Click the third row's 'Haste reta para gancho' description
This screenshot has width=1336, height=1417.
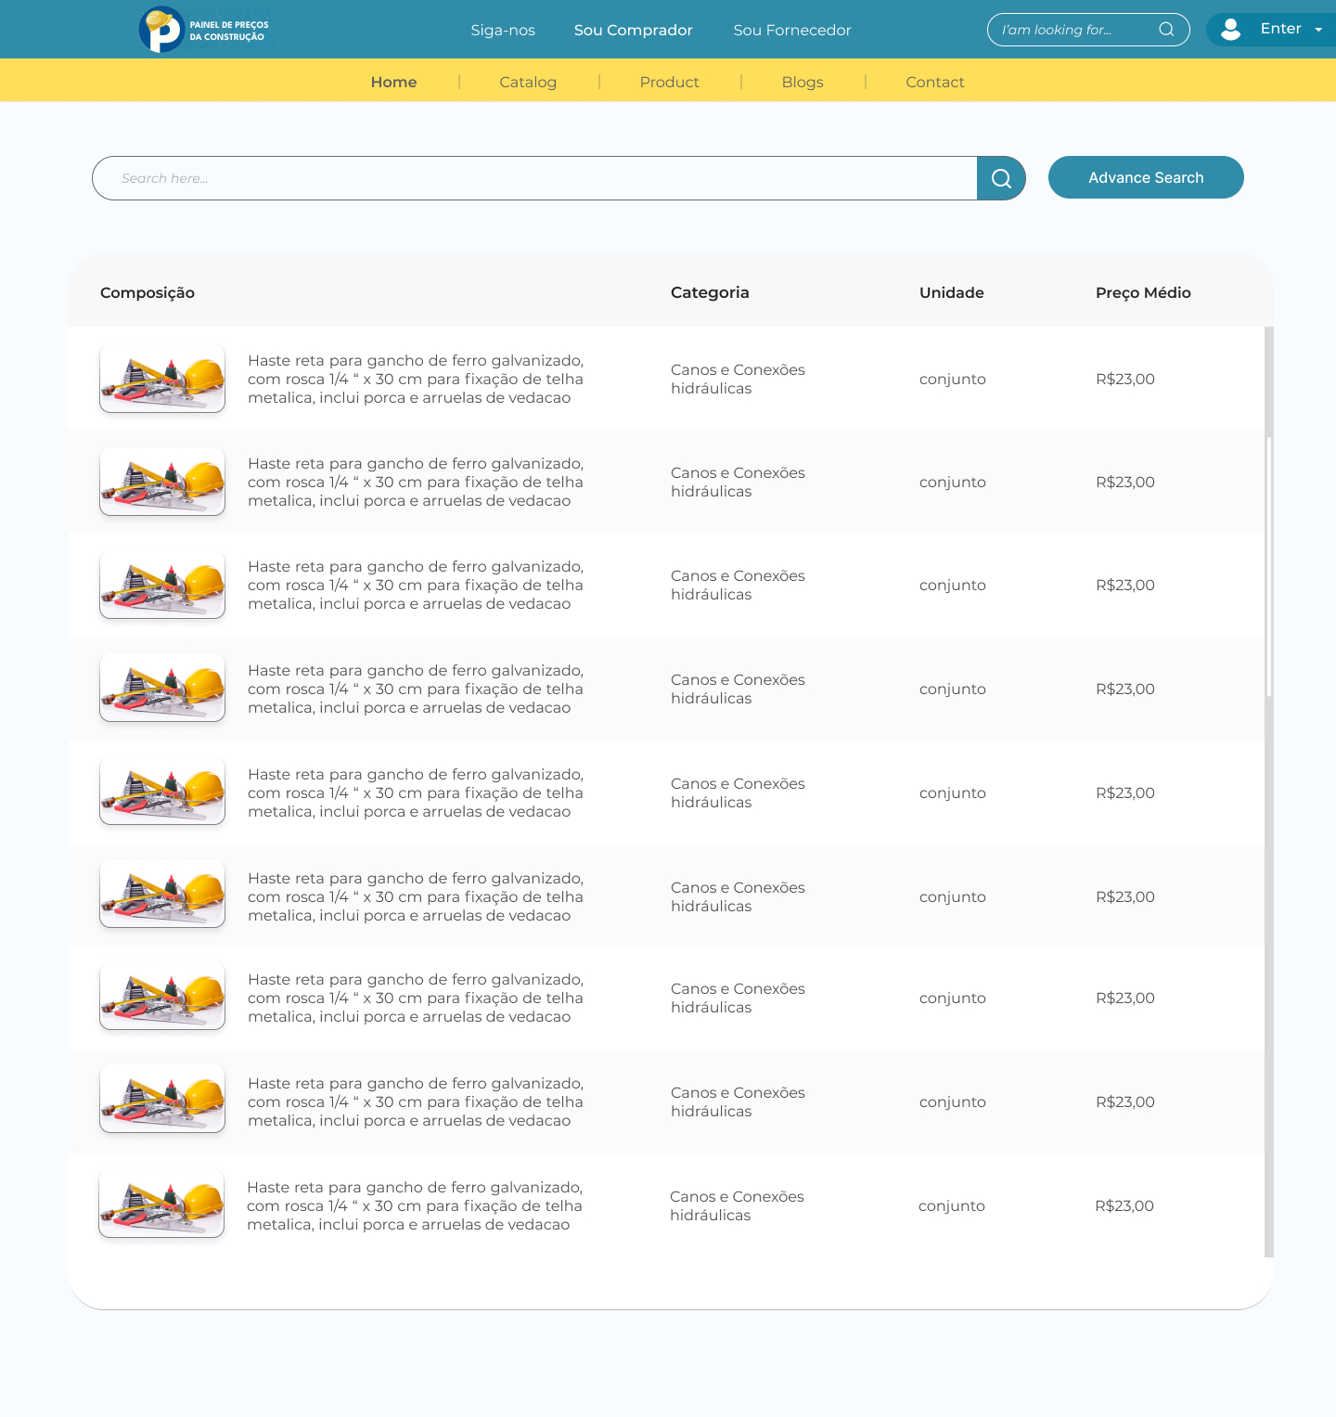coord(416,585)
